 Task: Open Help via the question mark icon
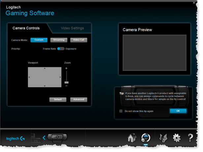pyautogui.click(x=190, y=138)
